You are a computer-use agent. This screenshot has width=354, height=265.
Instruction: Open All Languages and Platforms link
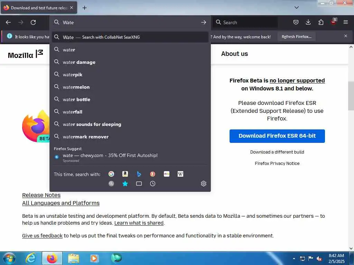[61, 203]
